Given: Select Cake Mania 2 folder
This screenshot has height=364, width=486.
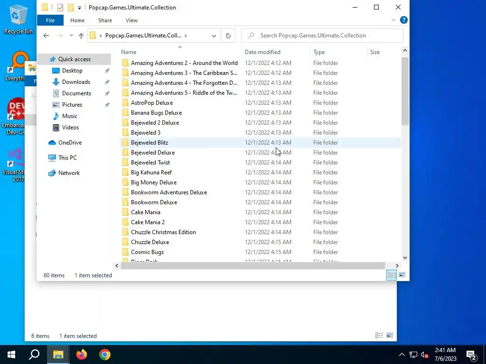Looking at the screenshot, I should coord(261,222).
